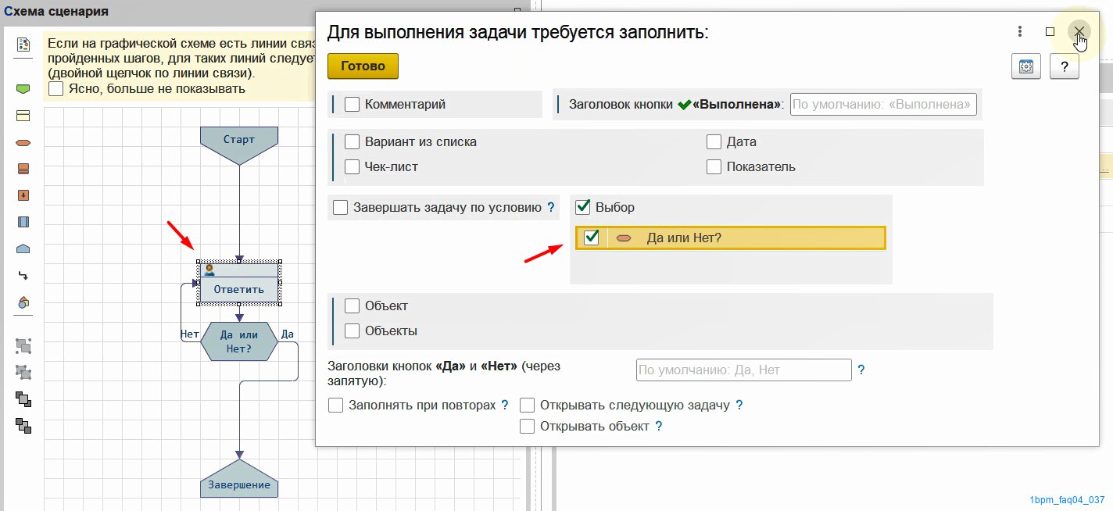Enable the Показатель checkbox
The image size is (1113, 511).
(714, 166)
